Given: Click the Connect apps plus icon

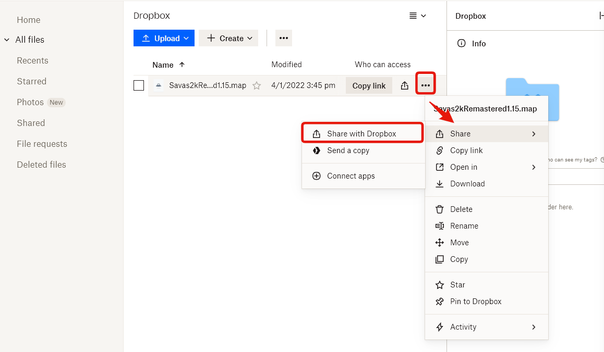Looking at the screenshot, I should tap(316, 176).
